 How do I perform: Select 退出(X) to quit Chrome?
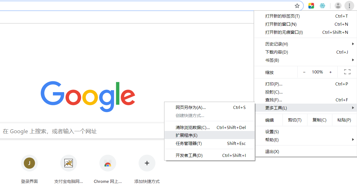pos(305,152)
